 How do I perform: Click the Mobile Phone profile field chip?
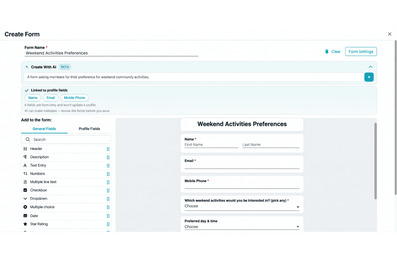pyautogui.click(x=74, y=98)
